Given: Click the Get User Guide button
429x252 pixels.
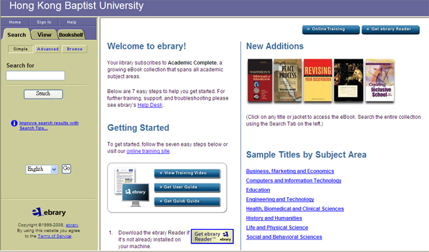Looking at the screenshot, I should click(x=187, y=187).
